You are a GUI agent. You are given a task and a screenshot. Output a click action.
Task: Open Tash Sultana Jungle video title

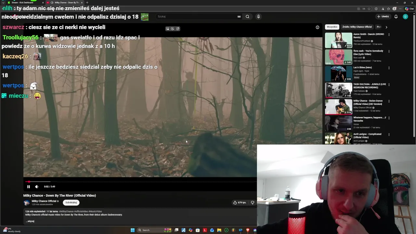click(x=370, y=86)
